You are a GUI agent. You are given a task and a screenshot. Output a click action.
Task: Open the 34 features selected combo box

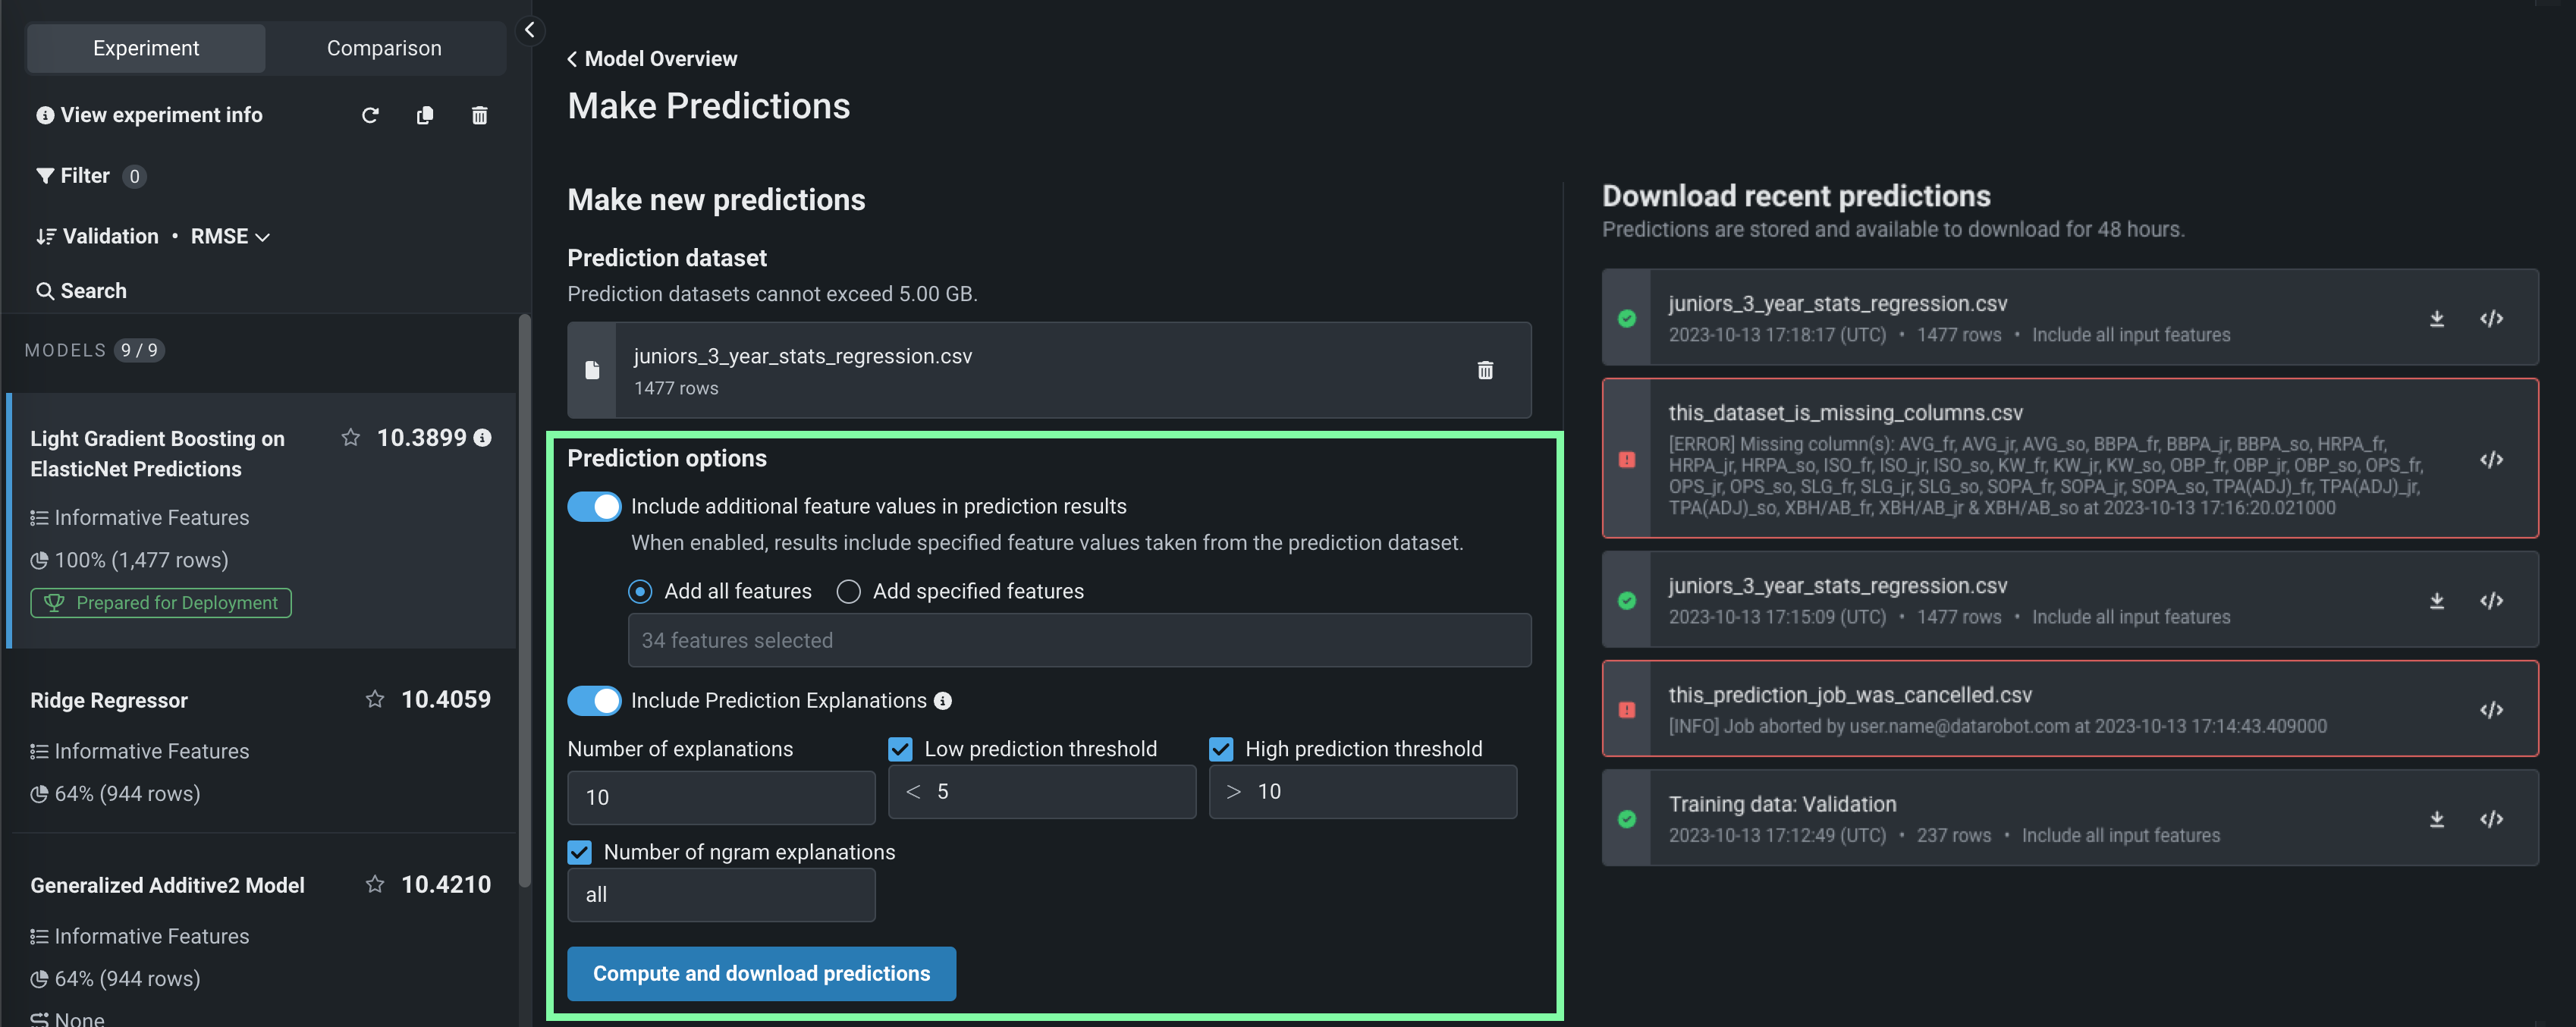[1079, 641]
